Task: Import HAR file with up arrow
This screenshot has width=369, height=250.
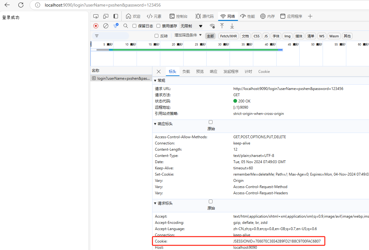Action: click(222, 26)
